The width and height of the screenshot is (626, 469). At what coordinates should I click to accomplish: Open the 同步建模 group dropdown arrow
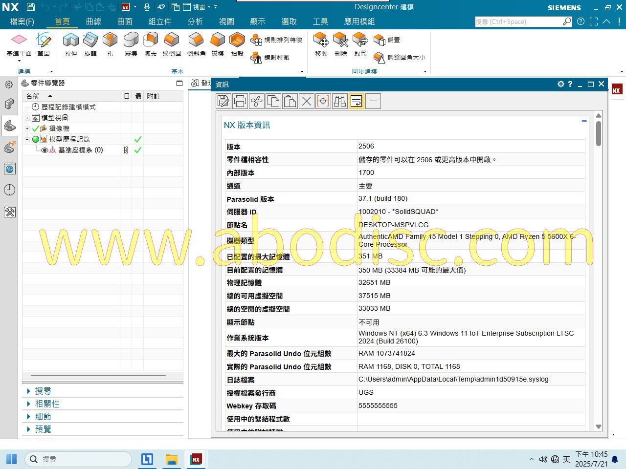pyautogui.click(x=425, y=71)
